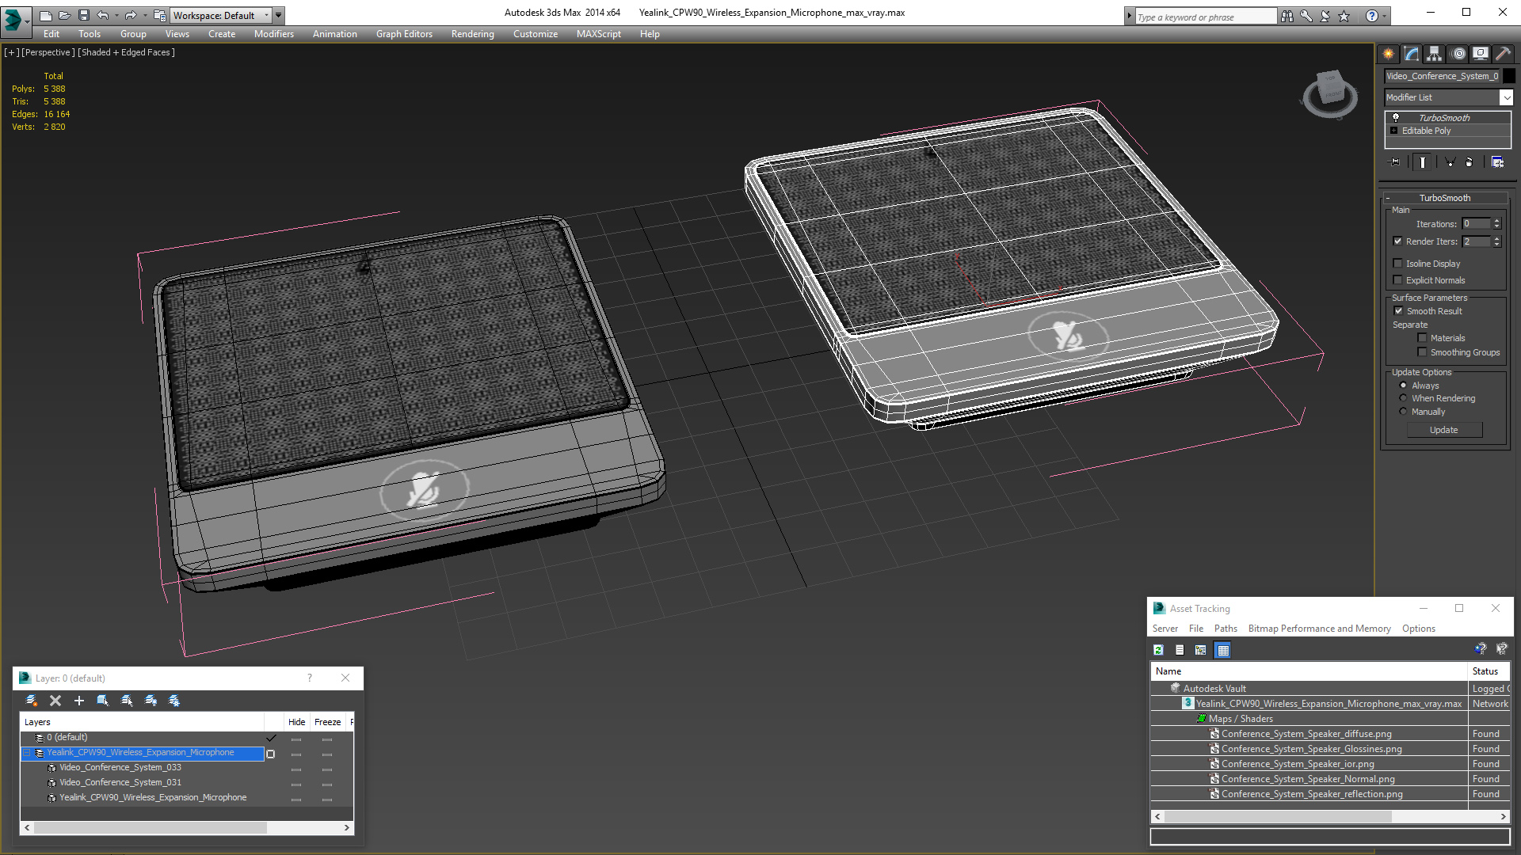Switch to the Motion panel icon
The image size is (1521, 855).
[x=1458, y=54]
